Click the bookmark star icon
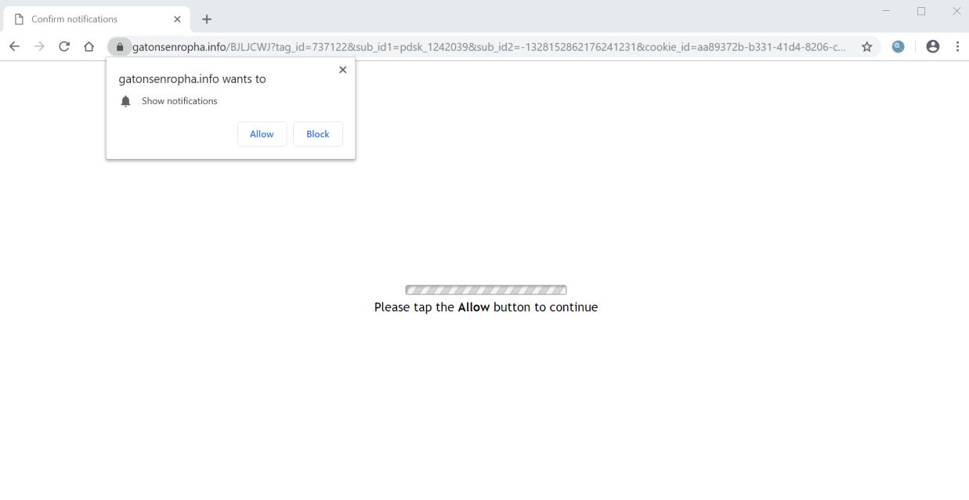Viewport: 969px width, 500px height. [866, 46]
